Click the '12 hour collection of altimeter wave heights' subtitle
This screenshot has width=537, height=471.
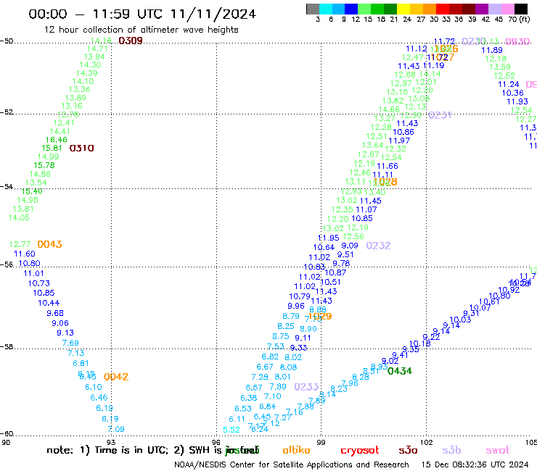point(141,30)
